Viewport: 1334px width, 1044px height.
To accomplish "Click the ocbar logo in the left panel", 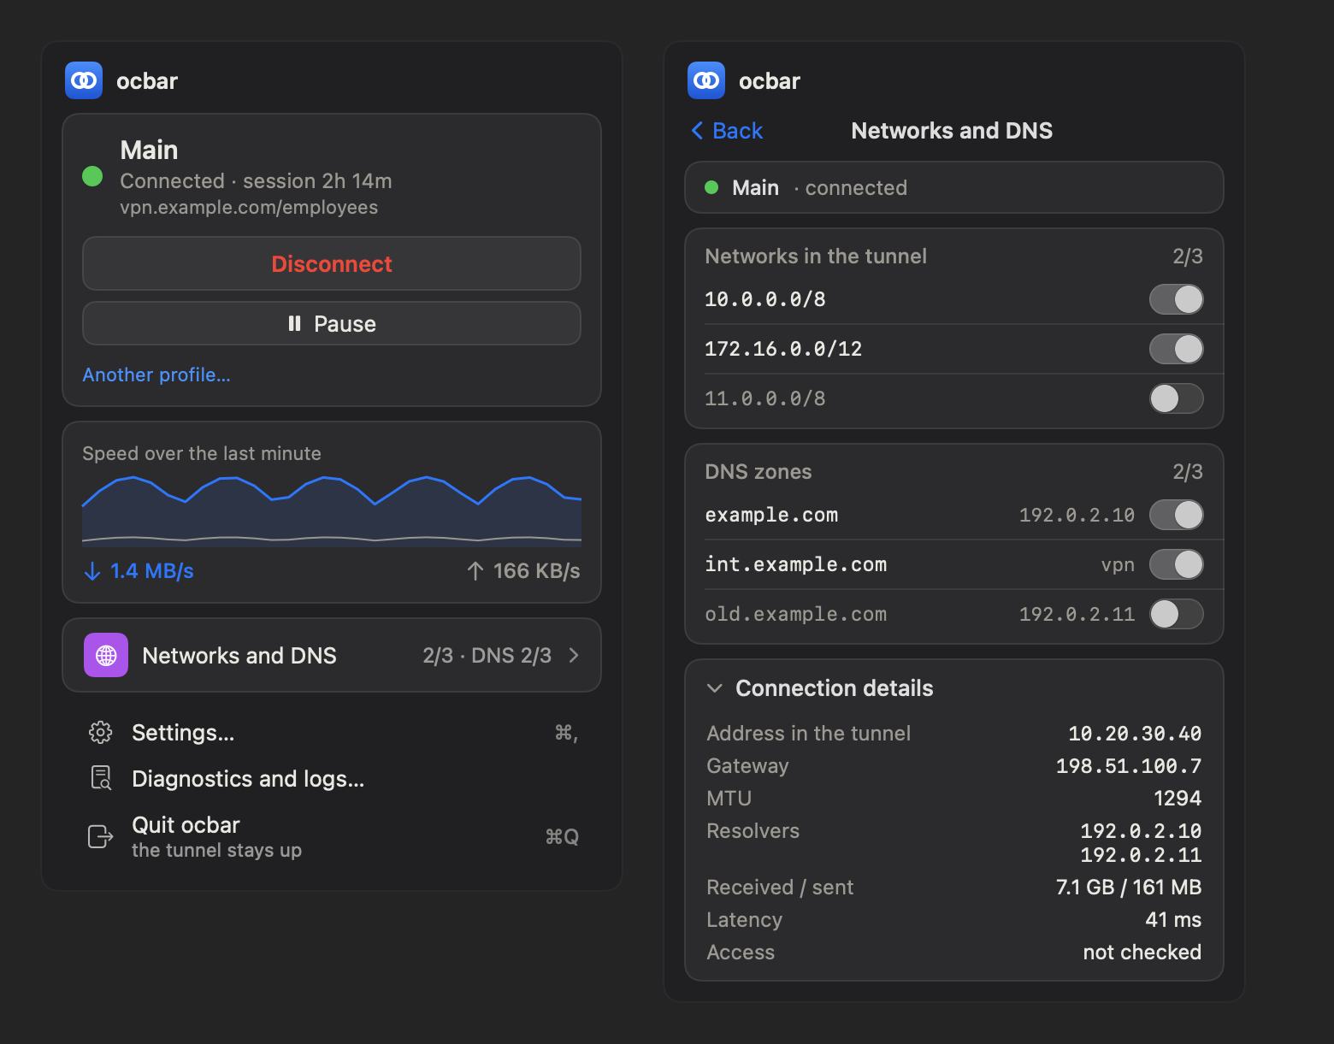I will [x=84, y=80].
